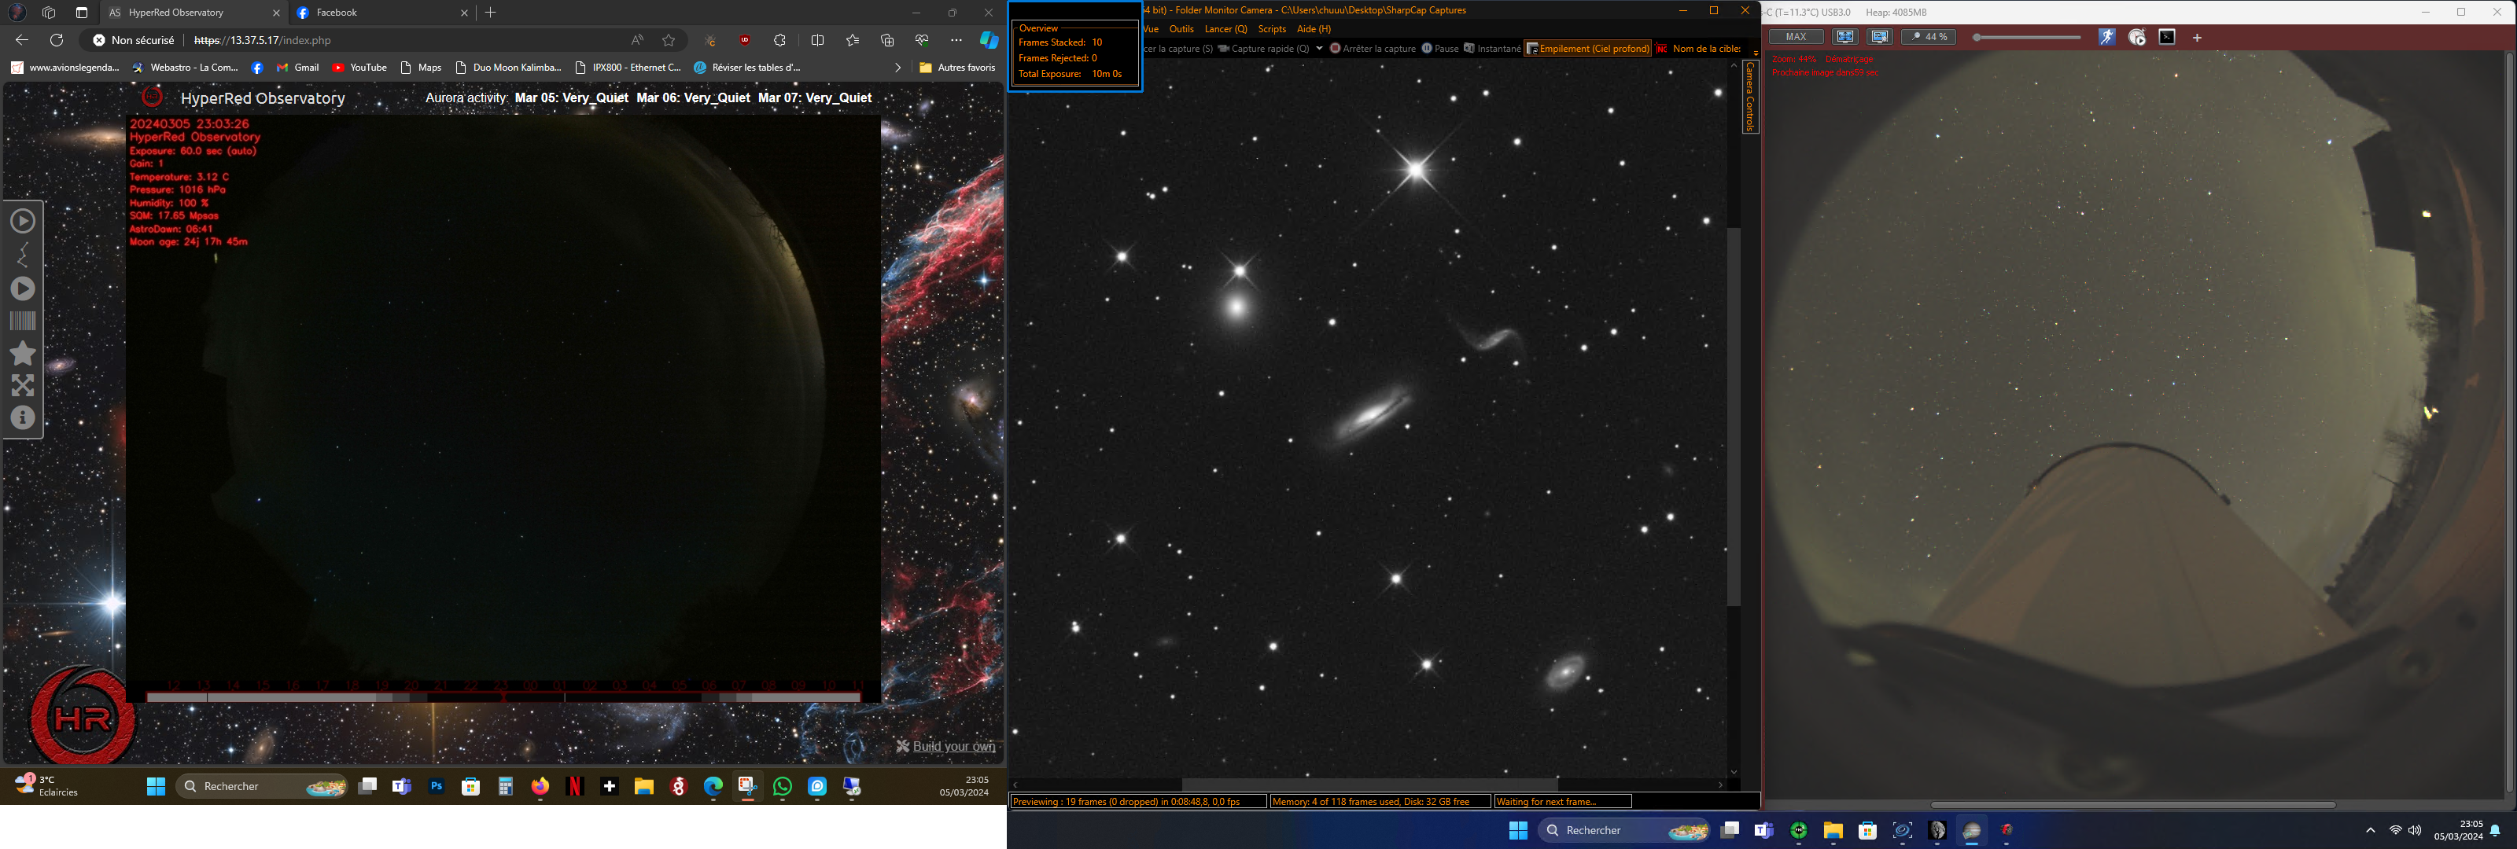Open the Maps bookmark
The height and width of the screenshot is (849, 2517).
point(421,68)
